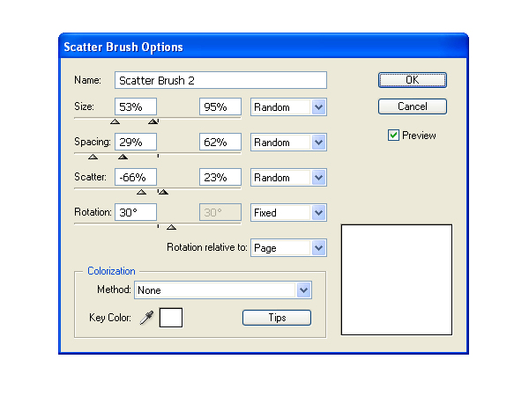
Task: Click the Spacing minimum field 29%
Action: pos(136,142)
